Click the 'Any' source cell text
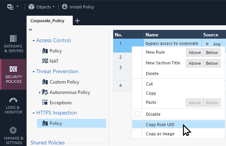Screen dimensions: 226x146 (217, 44)
